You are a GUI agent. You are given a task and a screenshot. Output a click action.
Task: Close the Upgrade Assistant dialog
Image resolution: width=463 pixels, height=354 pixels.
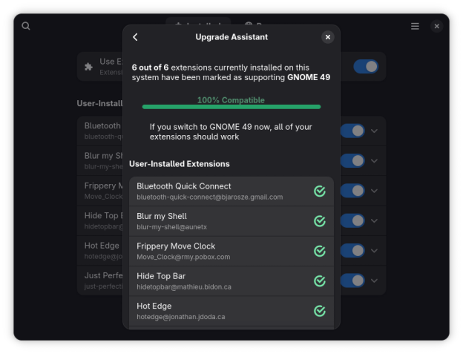point(327,37)
